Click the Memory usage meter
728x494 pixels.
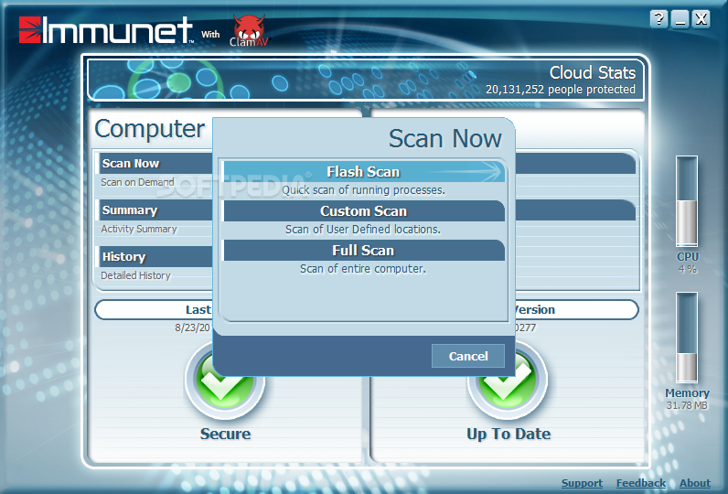(687, 338)
